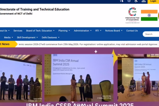The height and width of the screenshot is (106, 159).
Task: Expand Board of Tech. Education dropdown
Action: pos(40,31)
